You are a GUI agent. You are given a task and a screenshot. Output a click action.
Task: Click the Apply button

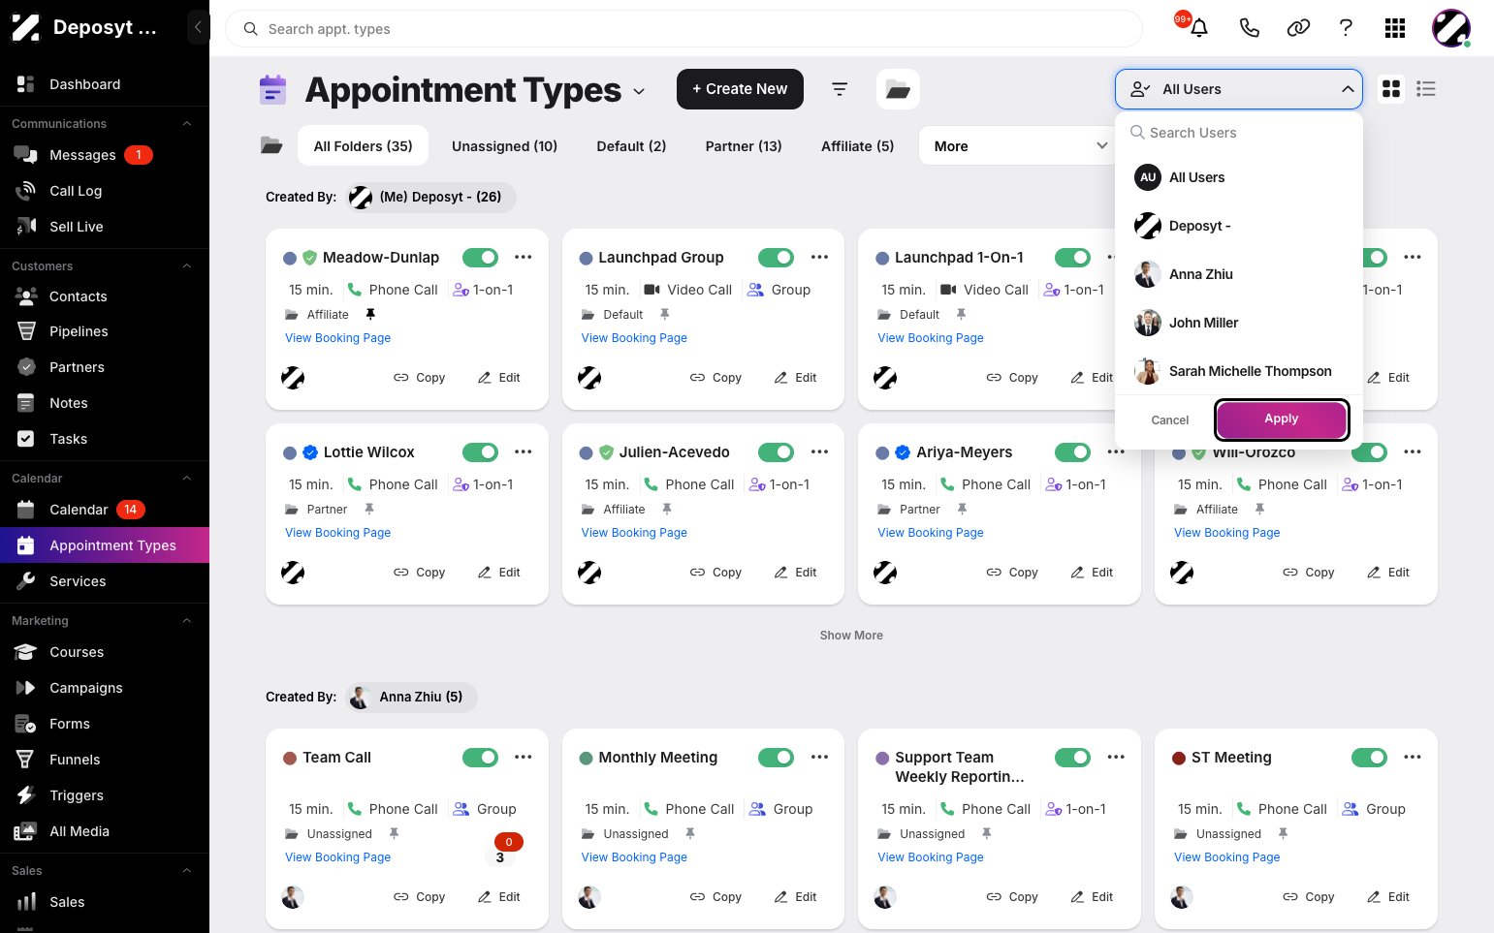(x=1282, y=419)
